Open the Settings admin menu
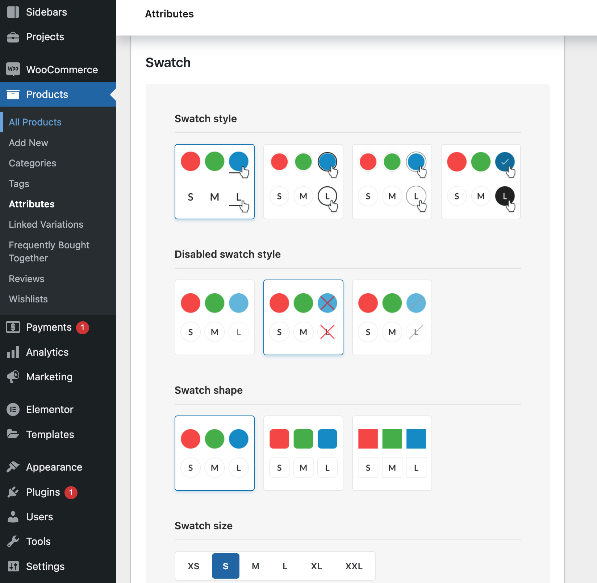This screenshot has width=597, height=583. [x=58, y=566]
